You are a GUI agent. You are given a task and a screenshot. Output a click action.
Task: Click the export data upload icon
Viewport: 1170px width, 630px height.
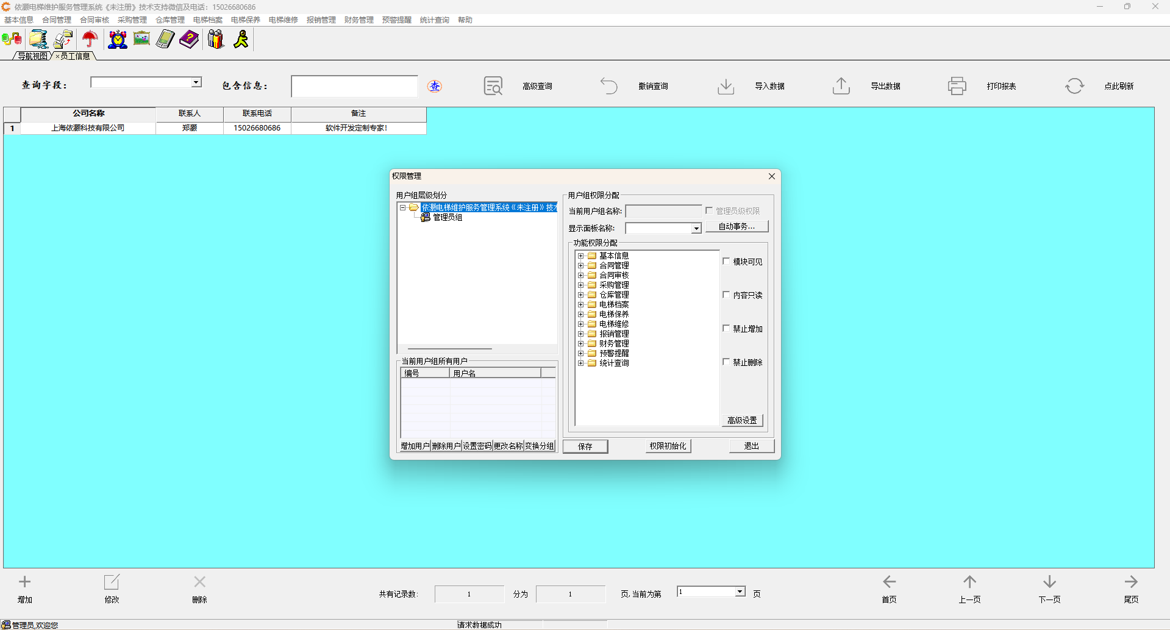[841, 86]
